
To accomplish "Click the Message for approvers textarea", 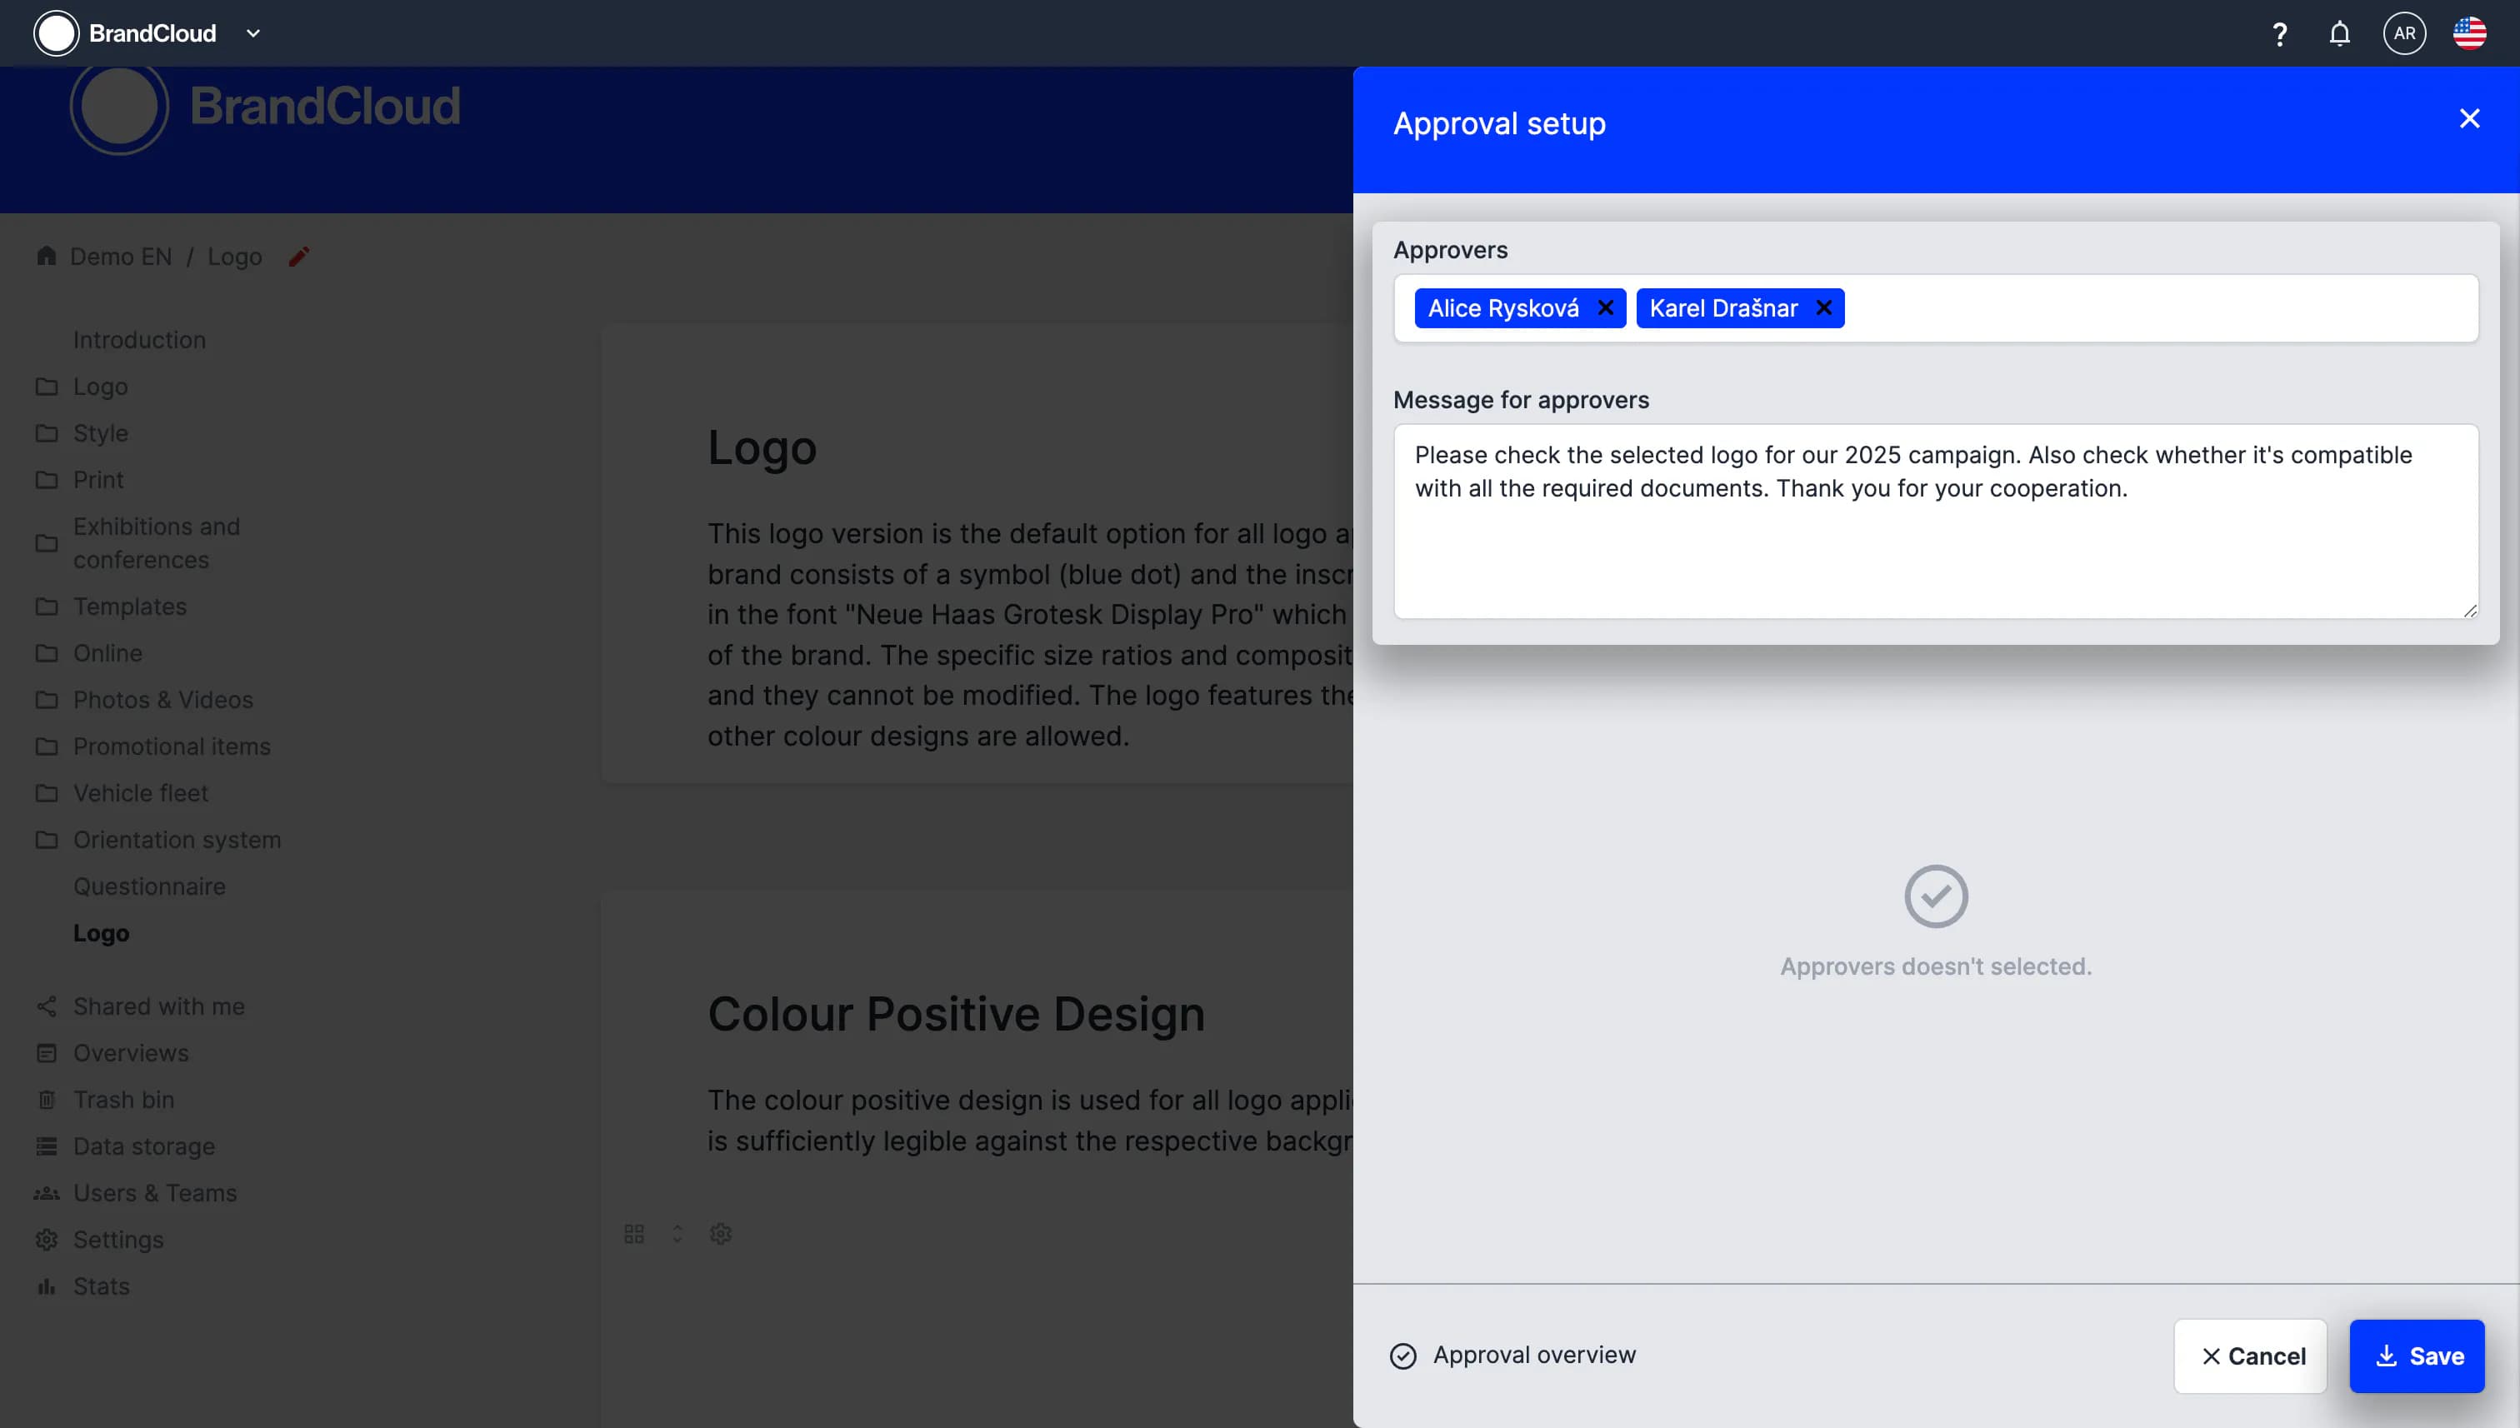I will tap(1934, 549).
